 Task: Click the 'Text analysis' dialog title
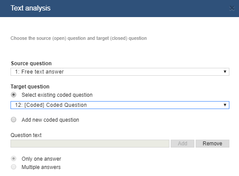pyautogui.click(x=31, y=8)
